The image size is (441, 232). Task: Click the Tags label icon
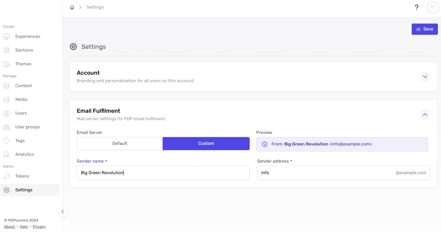7,141
